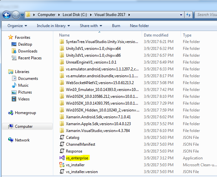Select Network in the navigation pane
This screenshot has height=177, width=217.
pos(22,140)
